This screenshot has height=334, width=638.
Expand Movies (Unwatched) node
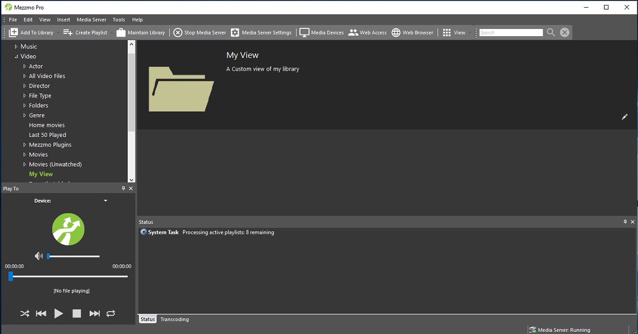pyautogui.click(x=25, y=164)
